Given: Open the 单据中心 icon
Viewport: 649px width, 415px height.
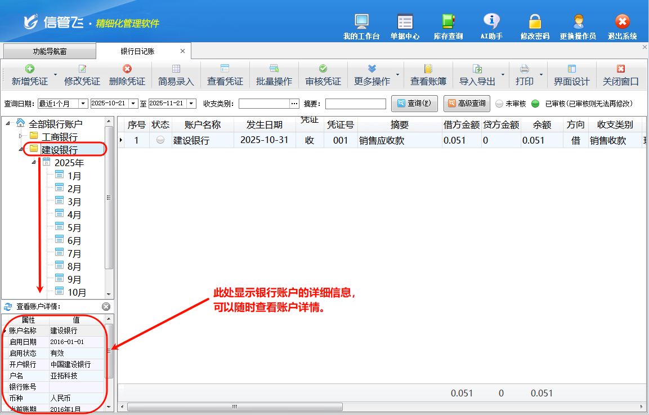Looking at the screenshot, I should [x=405, y=26].
